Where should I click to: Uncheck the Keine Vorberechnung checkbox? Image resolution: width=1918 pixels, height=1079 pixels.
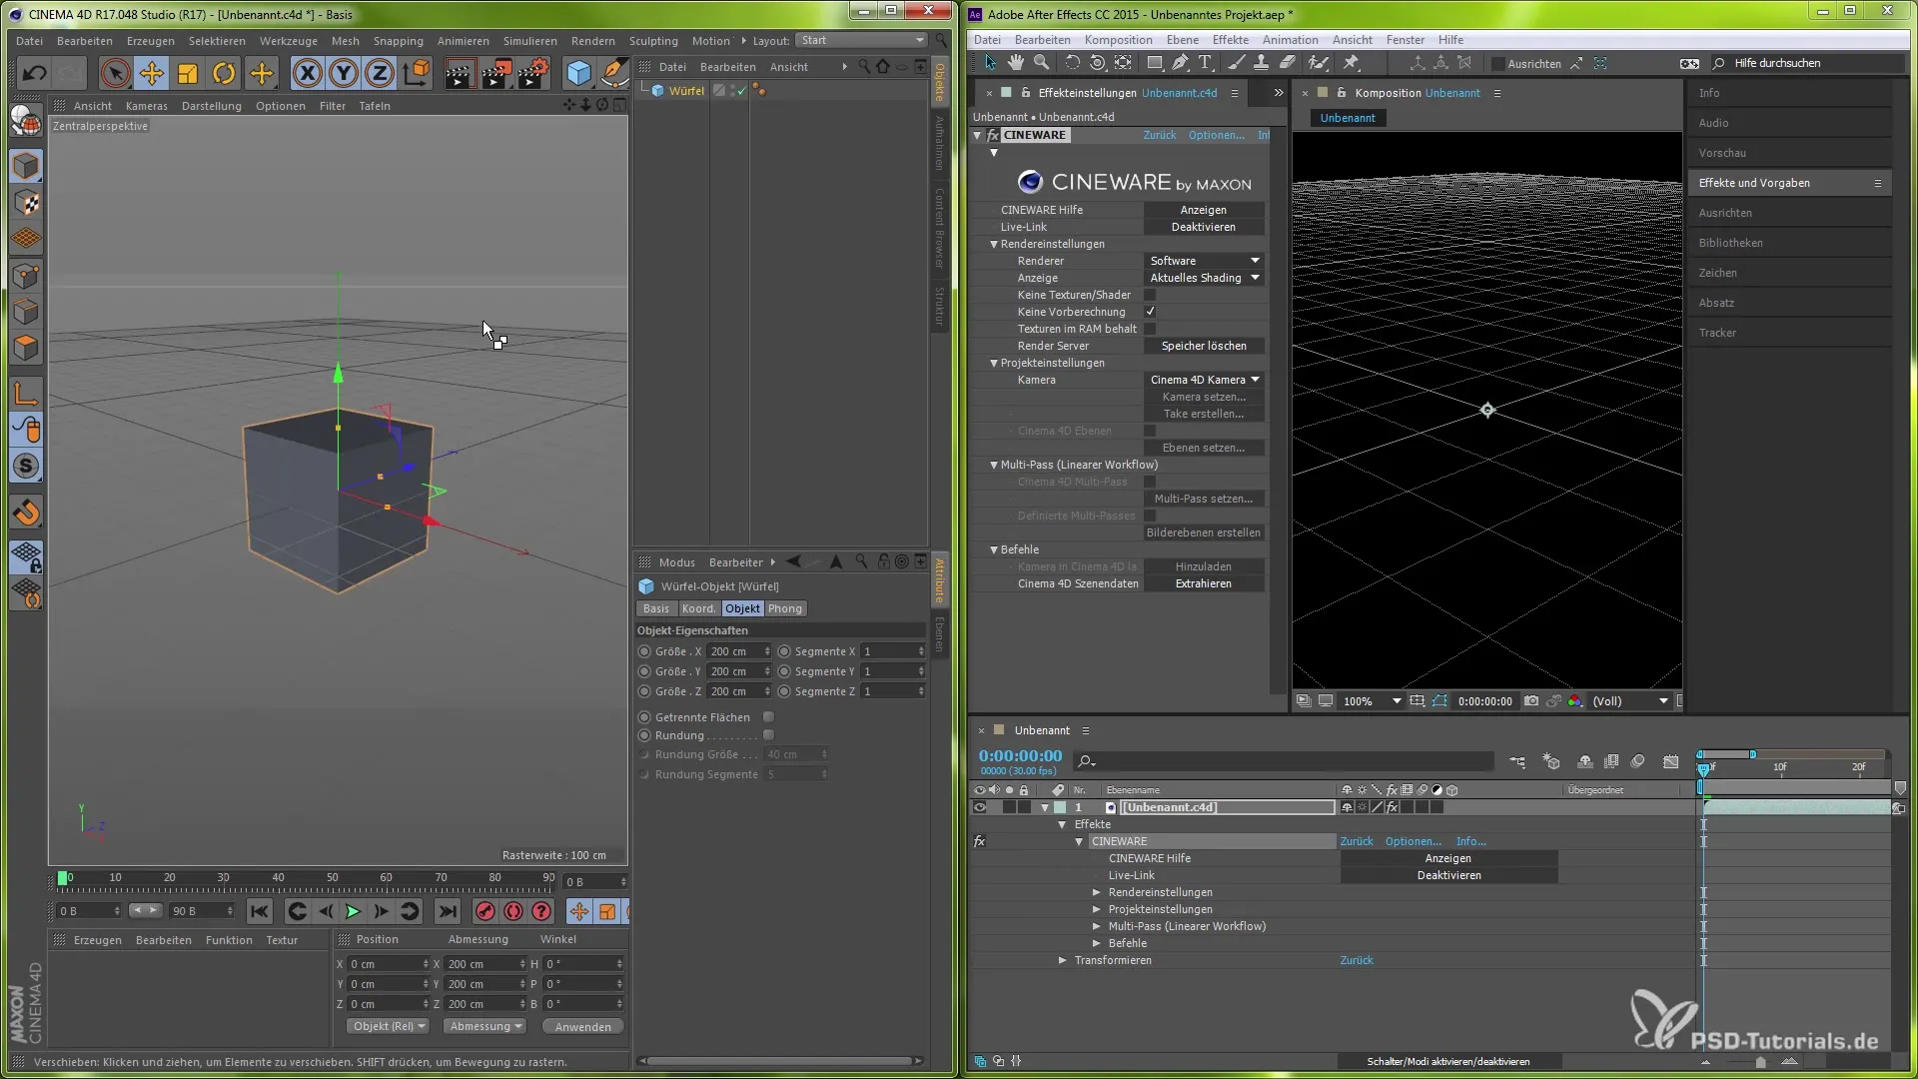[1150, 312]
